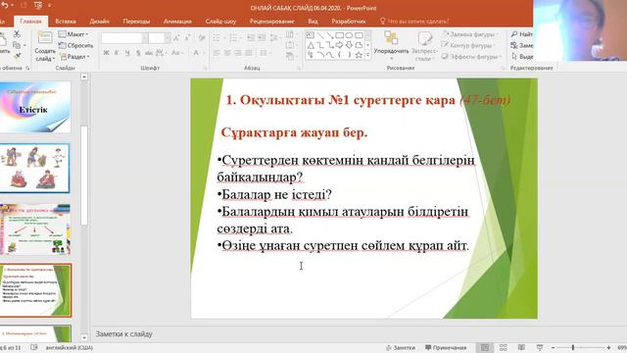The width and height of the screenshot is (627, 353).
Task: Open the columns dropdown
Action: 265,53
